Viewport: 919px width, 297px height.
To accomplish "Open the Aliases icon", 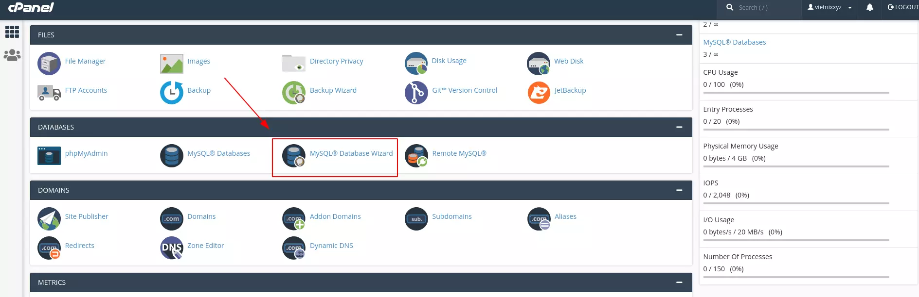I will pos(539,219).
